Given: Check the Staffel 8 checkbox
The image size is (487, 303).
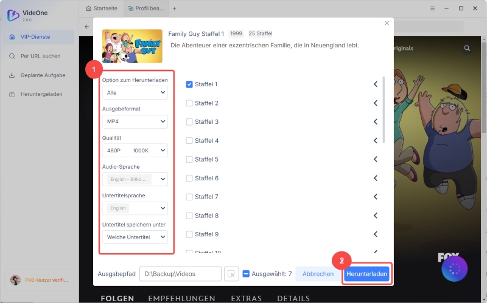Looking at the screenshot, I should click(x=189, y=216).
